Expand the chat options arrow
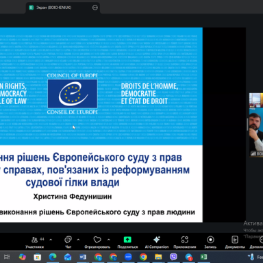 tap(78, 240)
